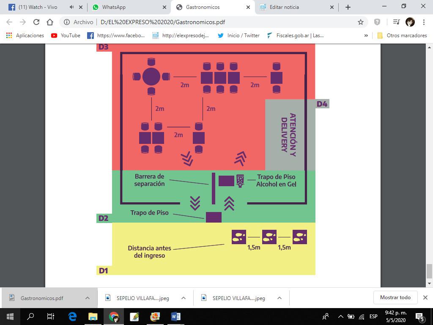Image resolution: width=433 pixels, height=325 pixels.
Task: Show hidden bookmarks with the chevron
Action: coord(366,36)
